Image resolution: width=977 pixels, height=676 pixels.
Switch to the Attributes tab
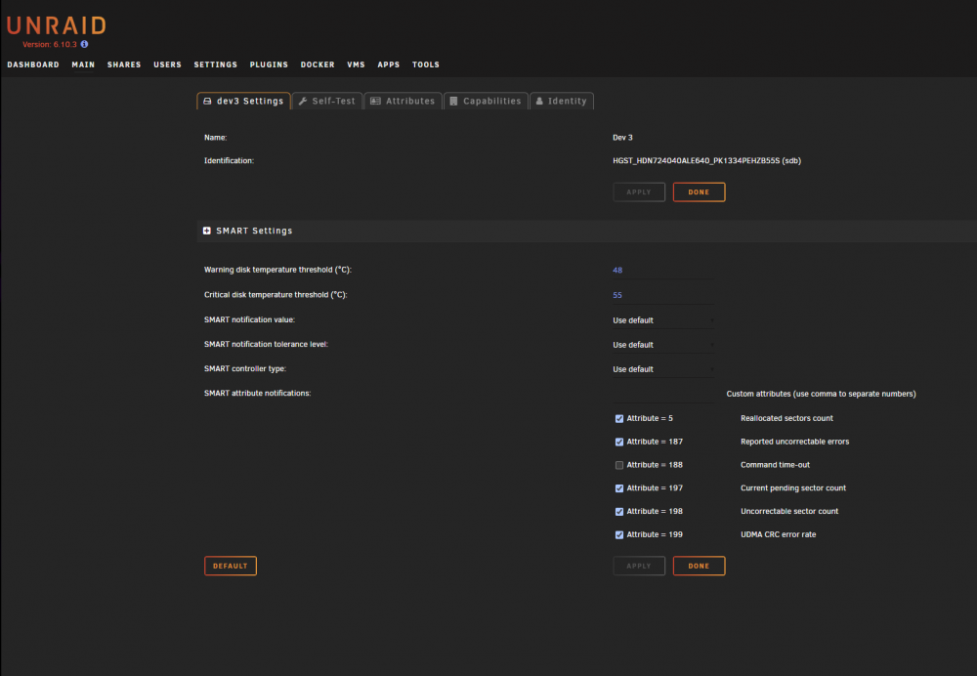tap(404, 101)
